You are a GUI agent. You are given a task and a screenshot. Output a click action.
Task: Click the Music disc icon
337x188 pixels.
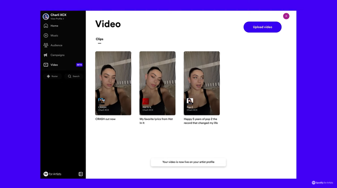46,36
